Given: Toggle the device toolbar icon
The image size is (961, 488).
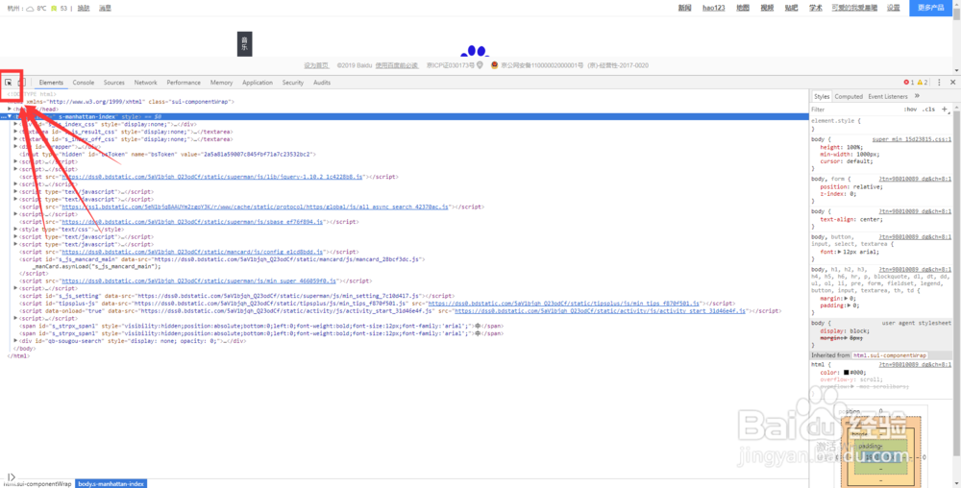Looking at the screenshot, I should [21, 82].
